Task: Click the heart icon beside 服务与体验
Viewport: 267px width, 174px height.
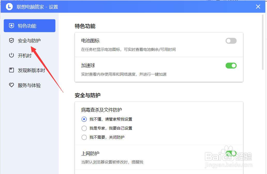Action: tap(11, 85)
